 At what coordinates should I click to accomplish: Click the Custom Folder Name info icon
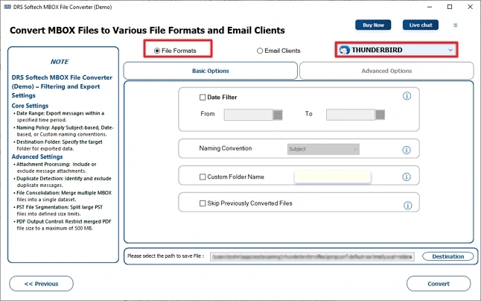(407, 177)
